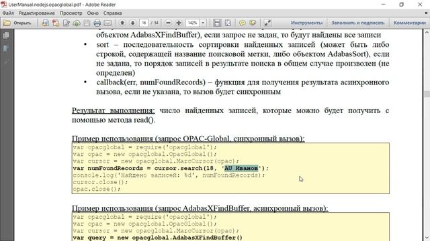Close the document with menu-bar X
430x241 pixels.
point(427,13)
